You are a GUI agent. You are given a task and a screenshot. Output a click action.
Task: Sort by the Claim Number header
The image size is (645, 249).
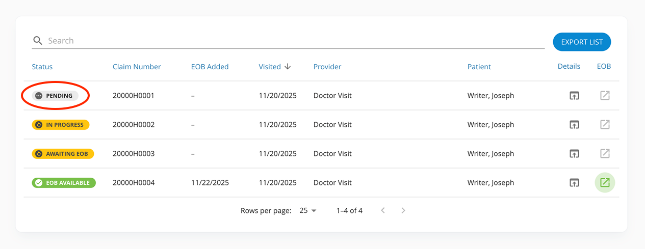137,67
